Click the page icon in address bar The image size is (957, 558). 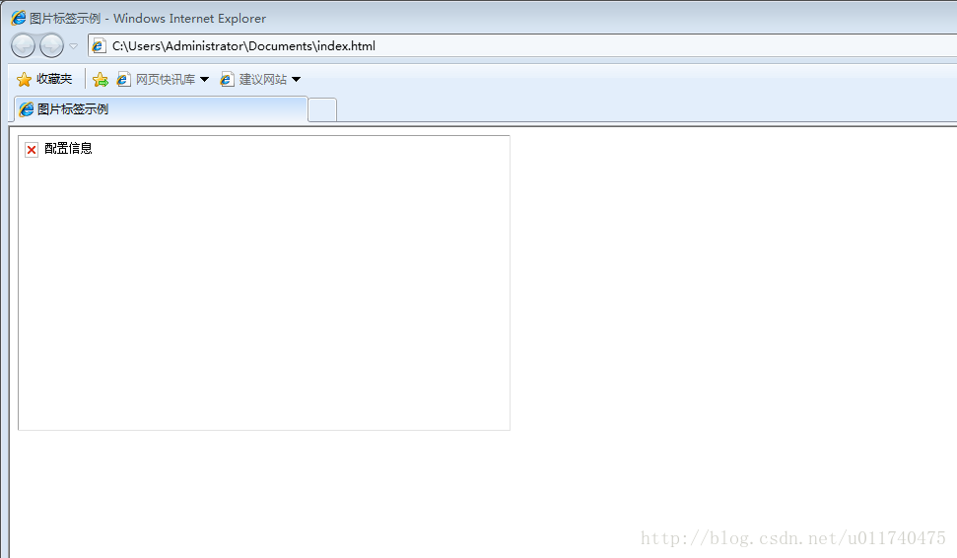tap(99, 45)
